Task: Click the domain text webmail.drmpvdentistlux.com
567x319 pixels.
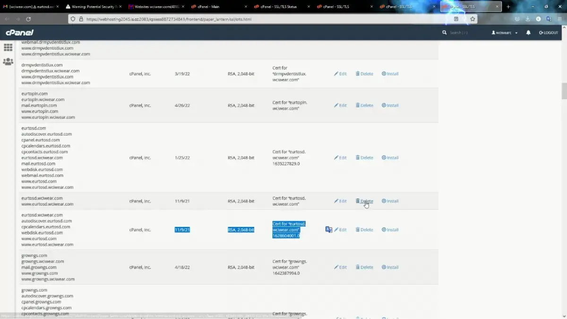Action: point(51,42)
